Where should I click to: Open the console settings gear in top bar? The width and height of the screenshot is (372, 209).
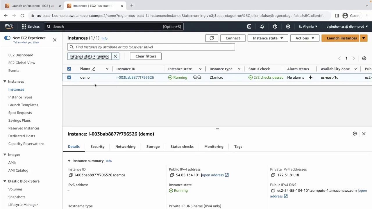(288, 26)
